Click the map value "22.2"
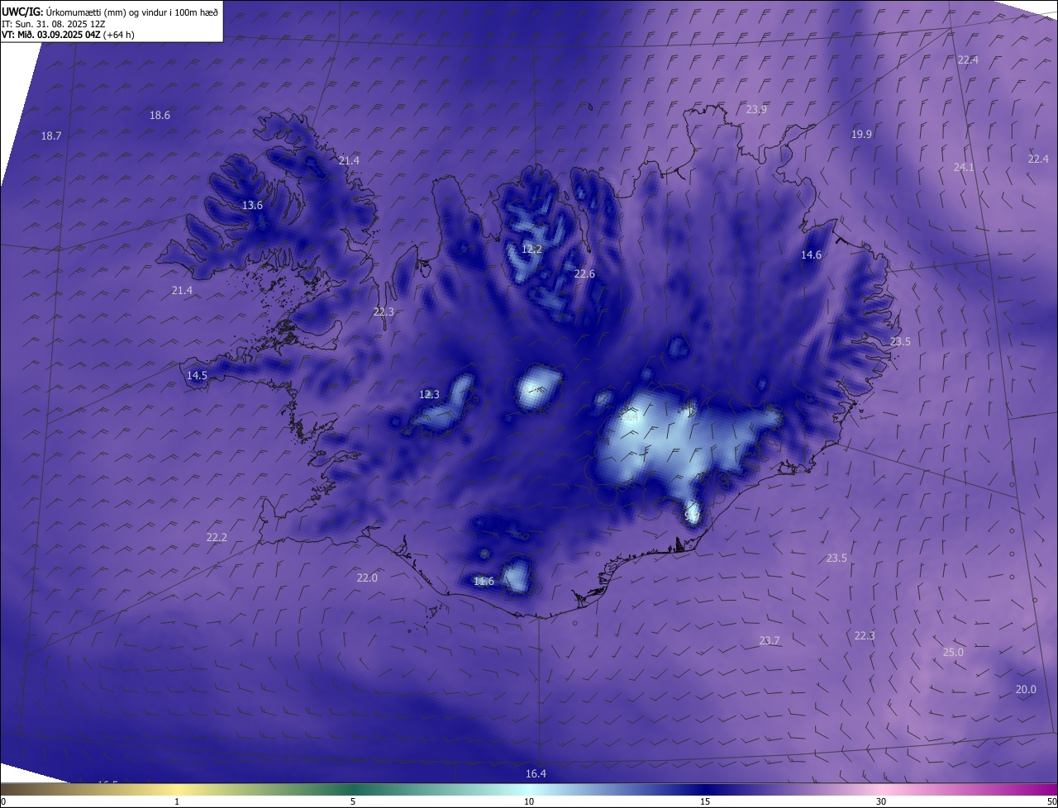Screen dimensions: 1058x808 coord(217,538)
